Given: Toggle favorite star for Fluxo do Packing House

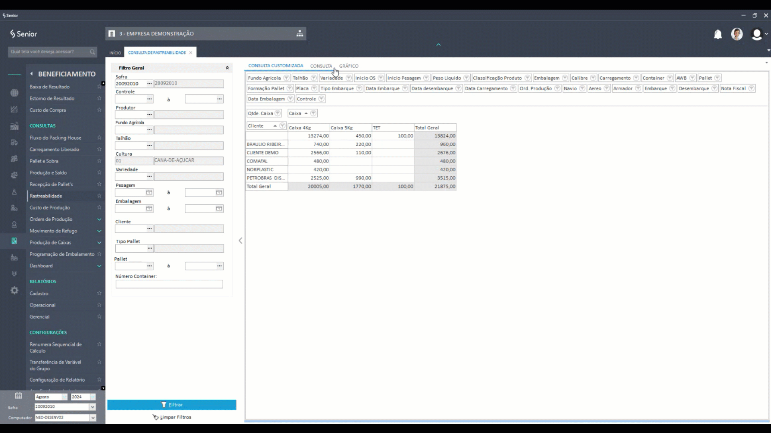Looking at the screenshot, I should click(x=99, y=138).
